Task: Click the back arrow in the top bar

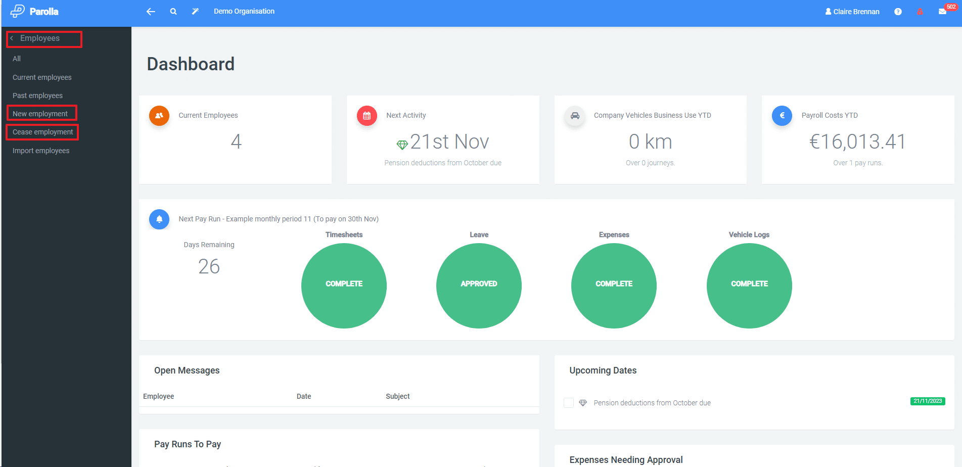Action: point(150,11)
